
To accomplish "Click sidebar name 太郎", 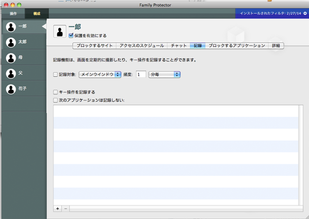I will pos(22,42).
